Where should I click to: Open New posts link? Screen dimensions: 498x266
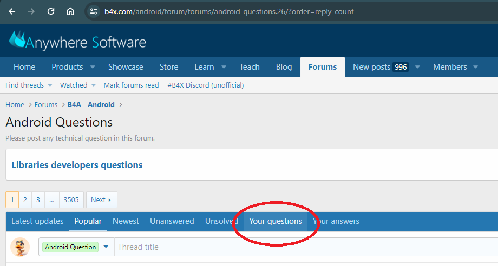pos(371,67)
